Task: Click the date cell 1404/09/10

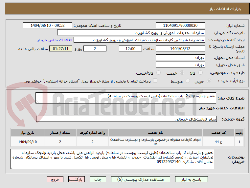Action: [x=27, y=142]
